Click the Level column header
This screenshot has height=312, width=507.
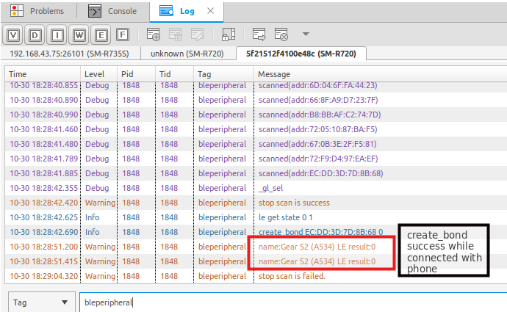coord(98,74)
